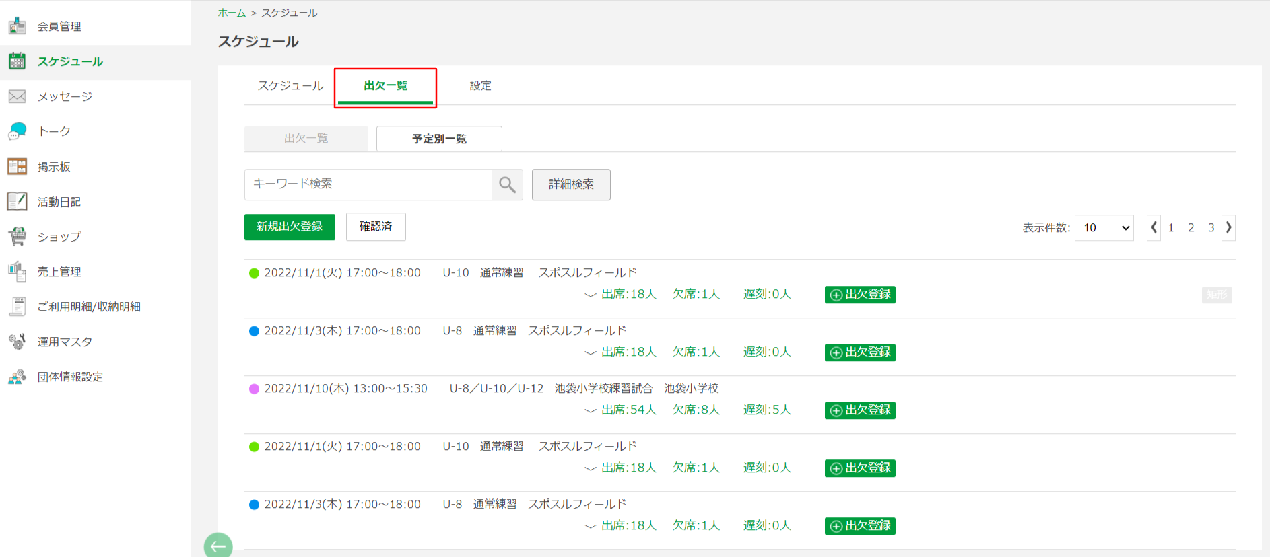Click the 活動日記 notebook icon

(x=17, y=201)
